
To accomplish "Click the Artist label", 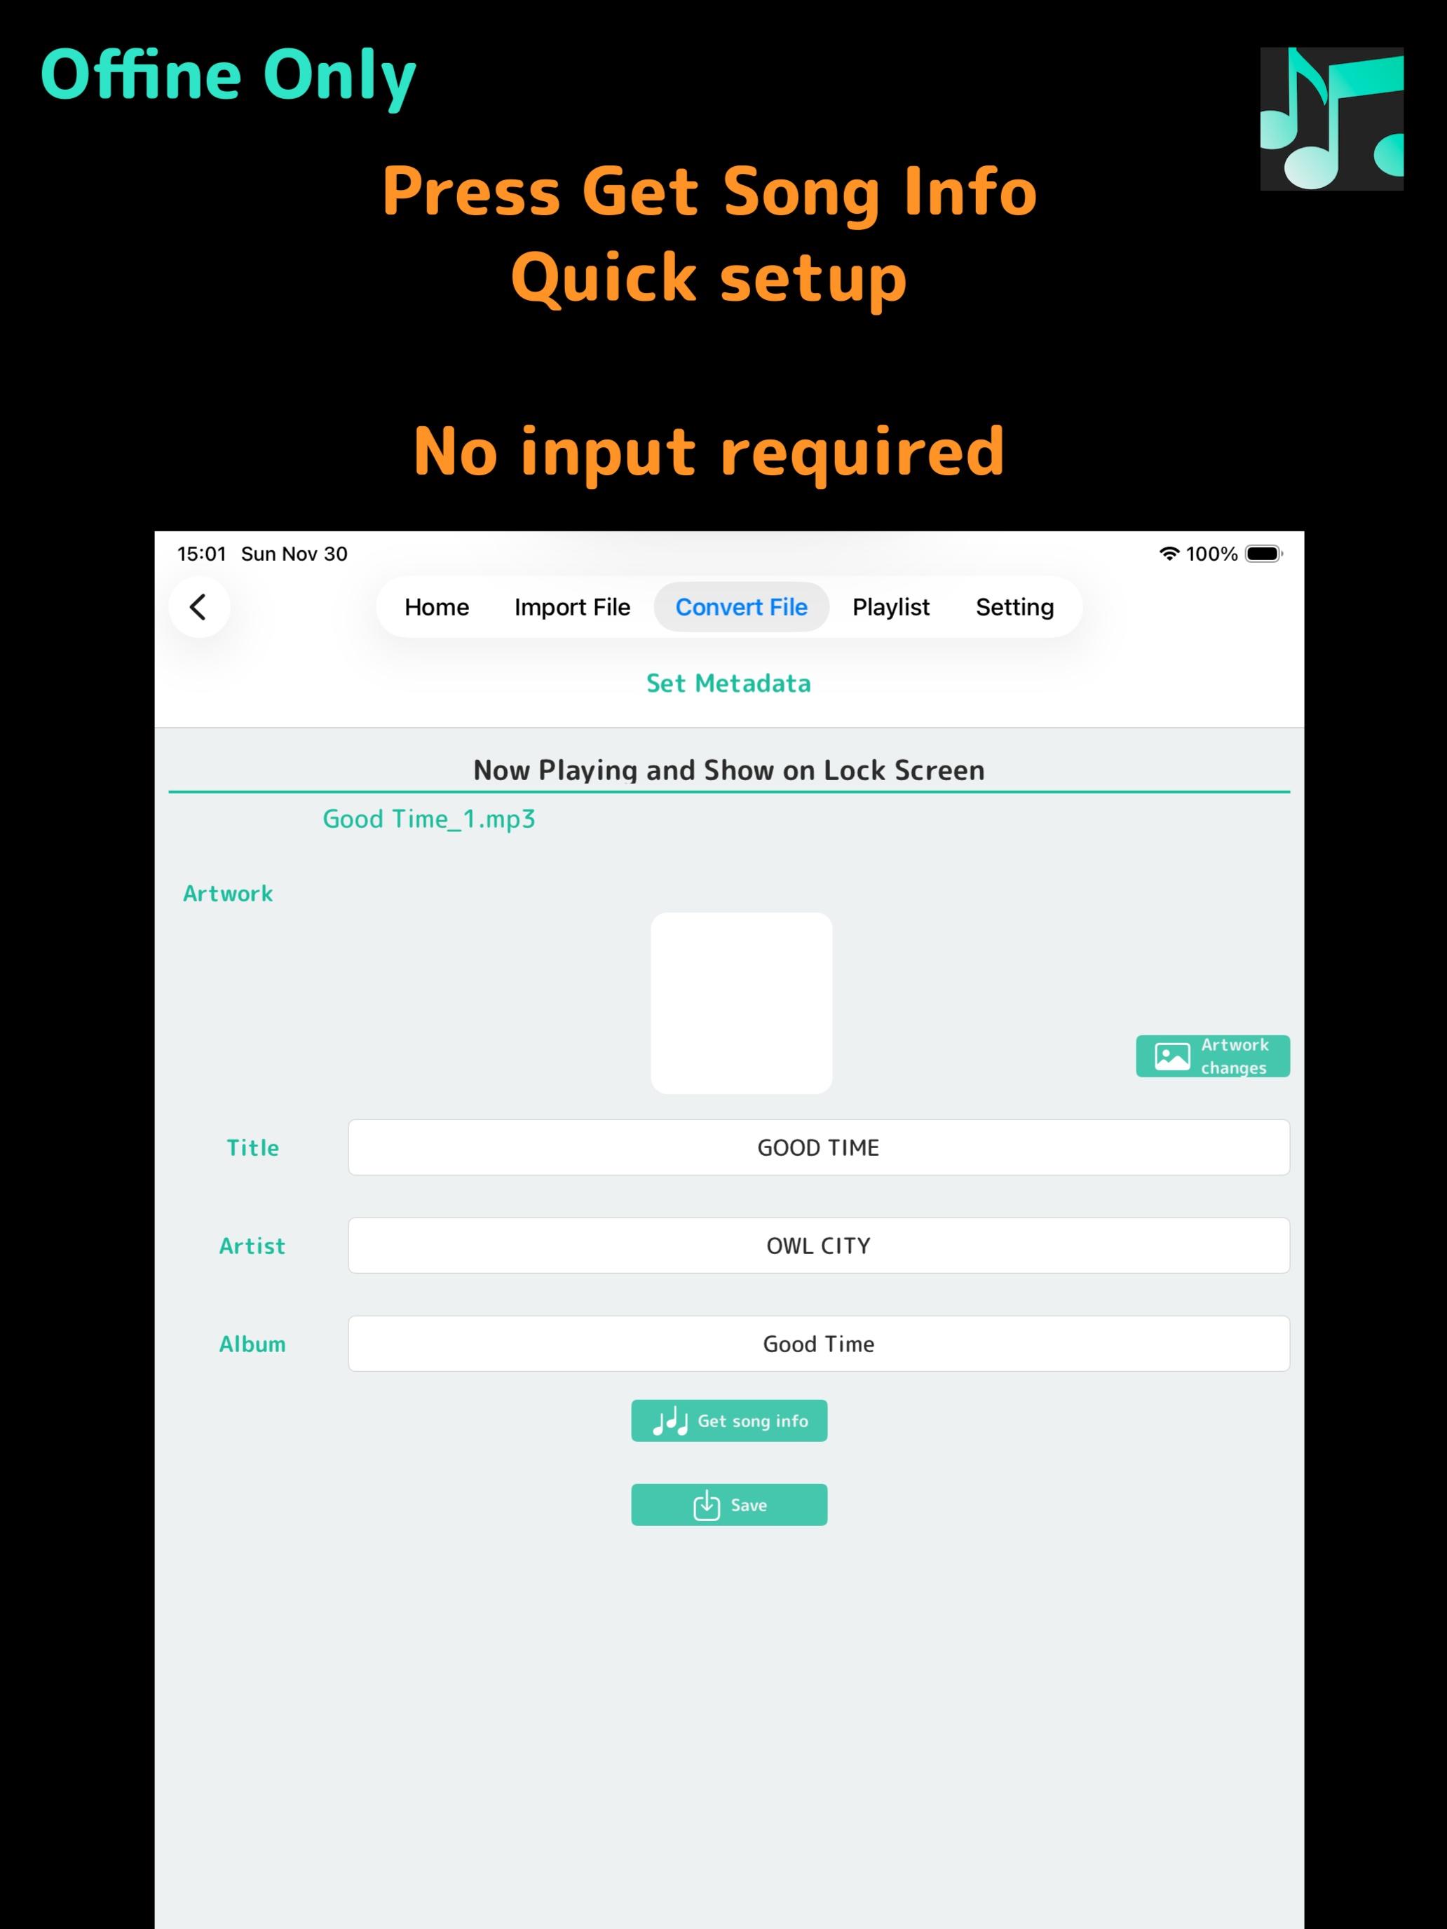I will click(x=252, y=1246).
